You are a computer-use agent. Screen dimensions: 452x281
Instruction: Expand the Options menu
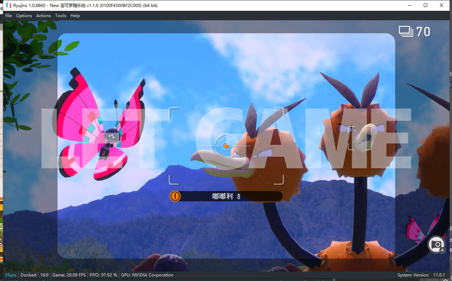pos(24,16)
